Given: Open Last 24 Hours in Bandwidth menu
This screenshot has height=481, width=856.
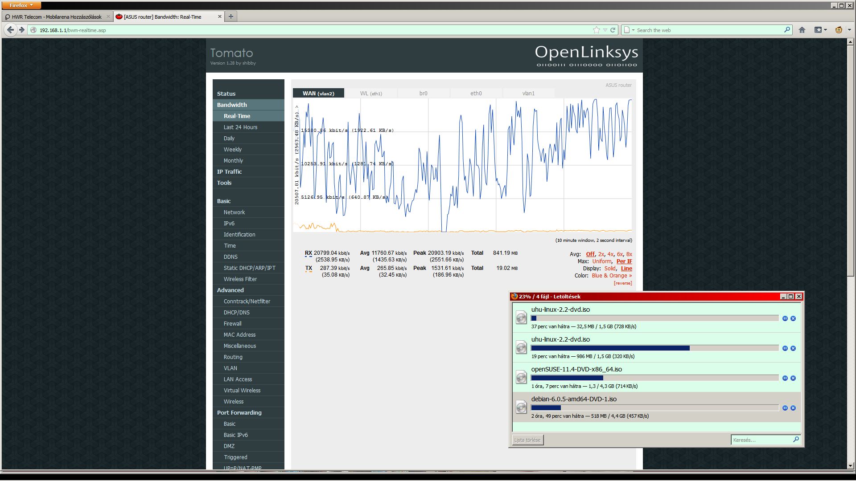Looking at the screenshot, I should click(x=240, y=127).
